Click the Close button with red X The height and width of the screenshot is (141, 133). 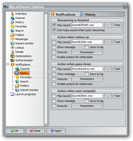pyautogui.click(x=35, y=131)
